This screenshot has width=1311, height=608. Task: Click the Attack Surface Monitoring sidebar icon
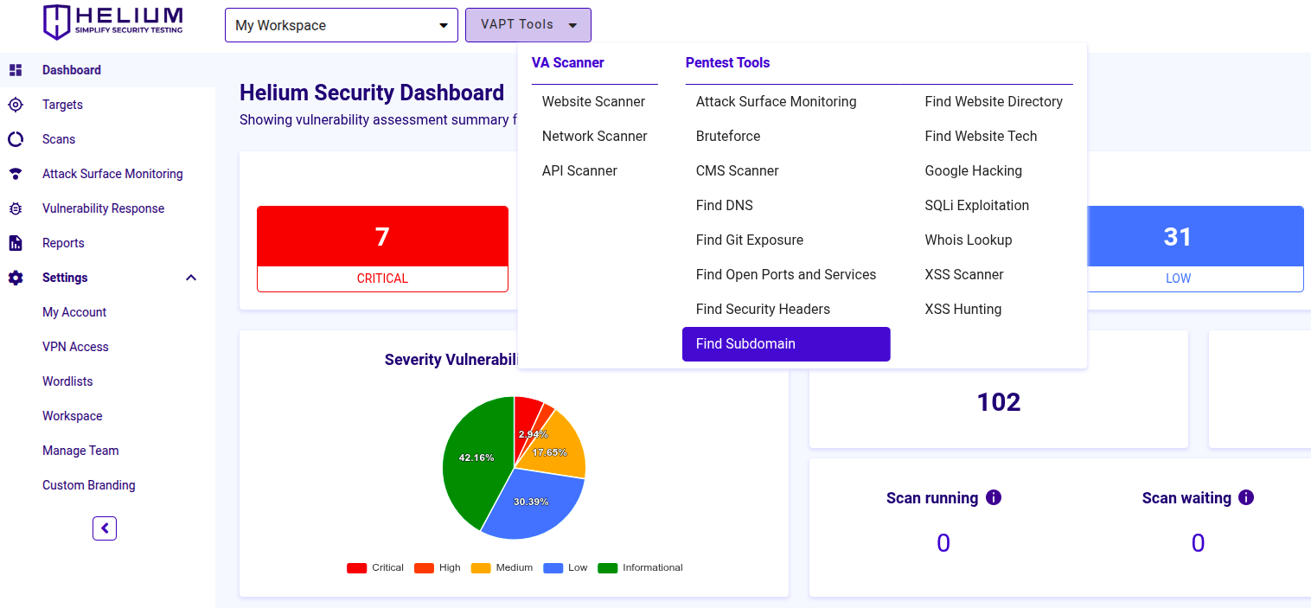point(16,173)
